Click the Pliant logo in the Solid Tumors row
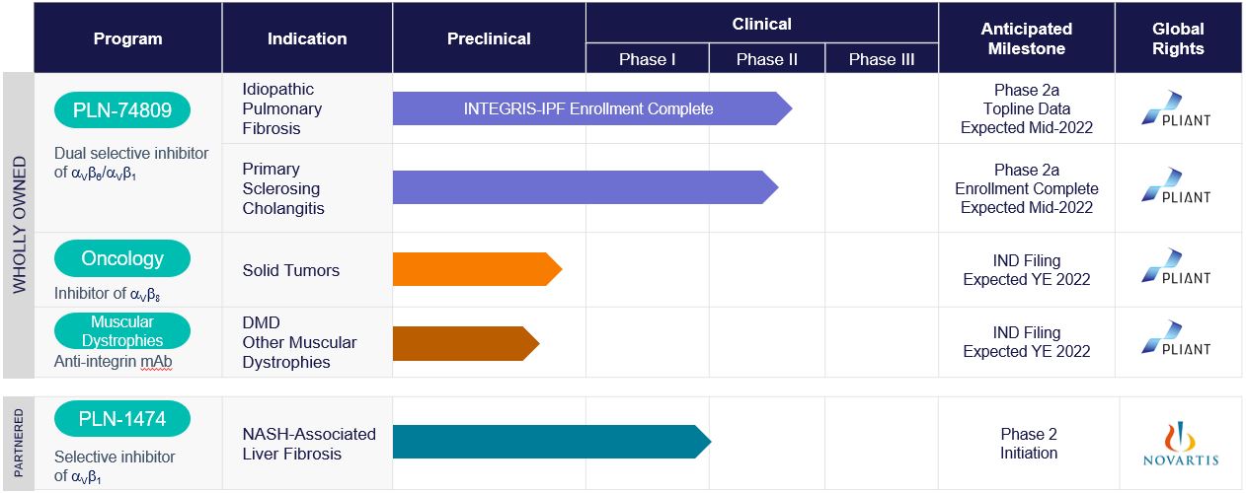The width and height of the screenshot is (1246, 493). point(1176,267)
